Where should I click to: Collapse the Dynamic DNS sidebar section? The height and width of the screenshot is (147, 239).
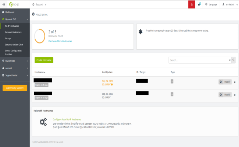pyautogui.click(x=15, y=19)
